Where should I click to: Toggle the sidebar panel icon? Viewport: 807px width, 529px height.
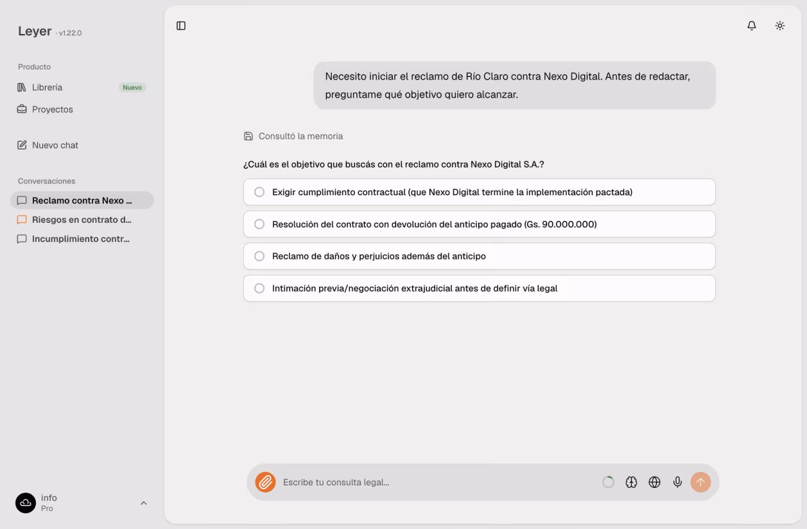click(181, 26)
